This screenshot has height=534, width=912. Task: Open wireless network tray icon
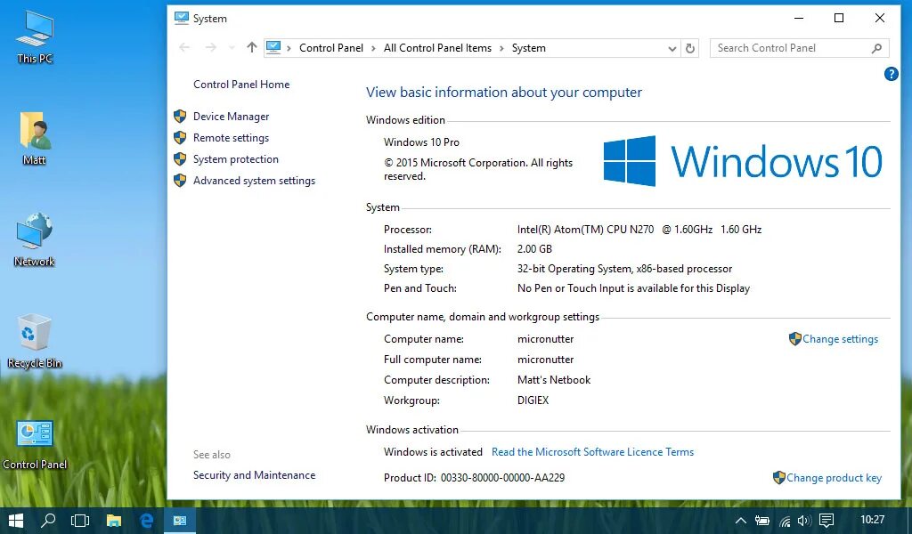coord(785,521)
